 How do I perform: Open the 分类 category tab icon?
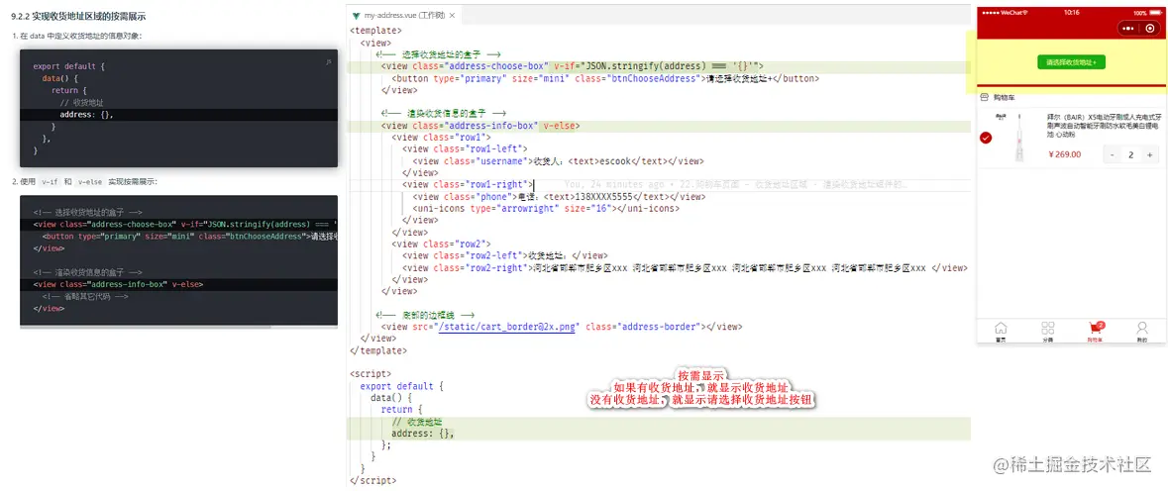[x=1048, y=329]
